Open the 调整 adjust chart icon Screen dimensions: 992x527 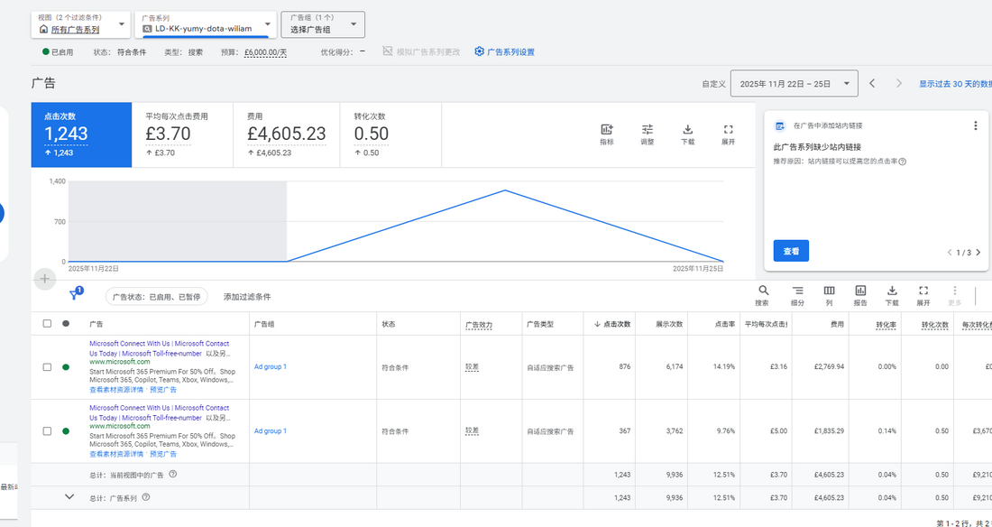pos(647,134)
